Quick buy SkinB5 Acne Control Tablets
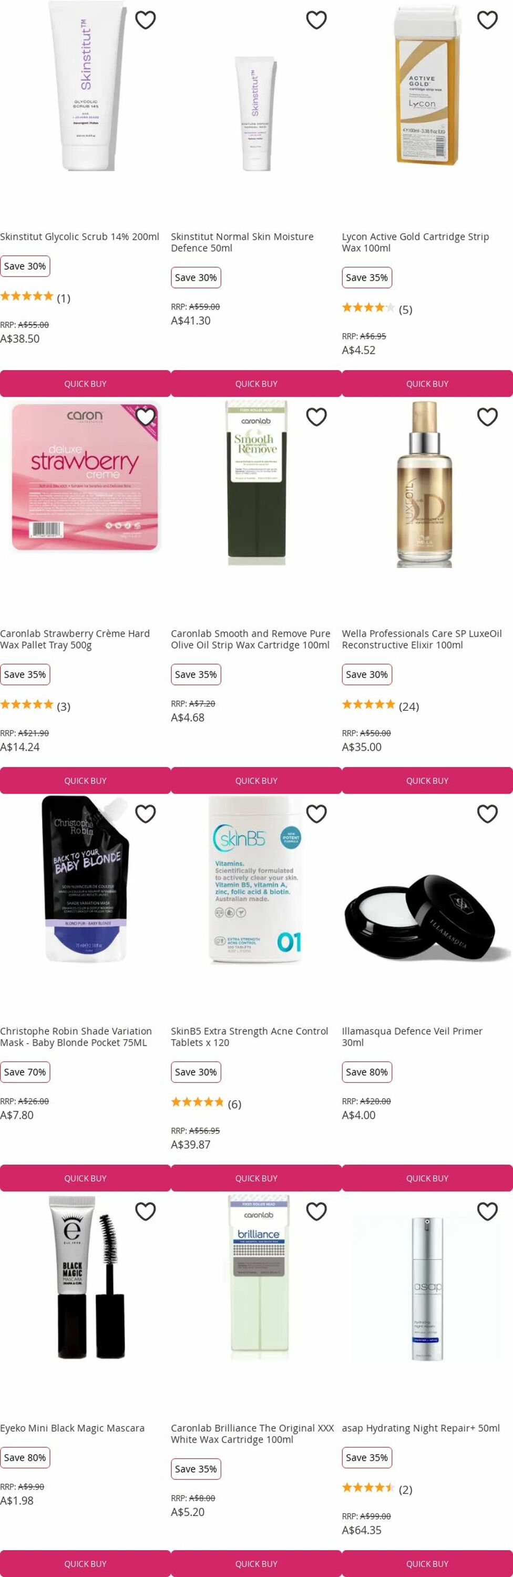 pyautogui.click(x=256, y=1178)
